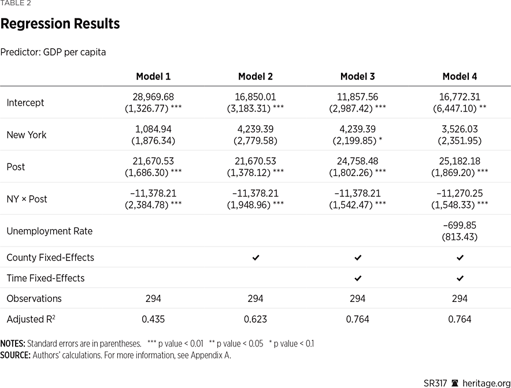
Task: Select the Model 2 column header
Action: tap(255, 77)
